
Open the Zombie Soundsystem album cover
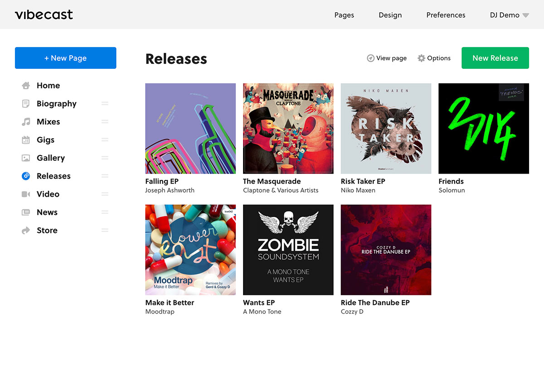288,250
